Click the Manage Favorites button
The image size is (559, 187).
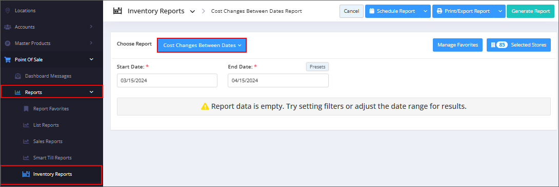click(x=458, y=45)
